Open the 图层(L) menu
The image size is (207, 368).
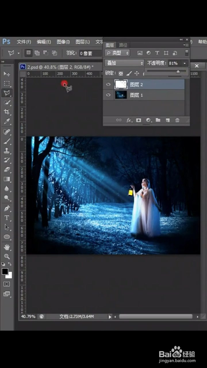point(83,42)
